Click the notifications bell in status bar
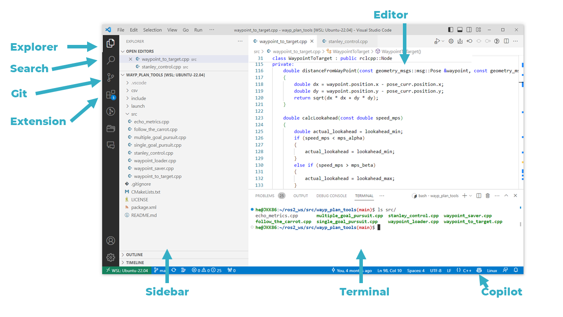This screenshot has width=563, height=317. (516, 270)
